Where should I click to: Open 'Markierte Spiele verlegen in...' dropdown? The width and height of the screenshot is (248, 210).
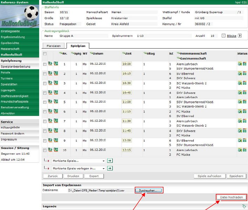click(x=78, y=168)
